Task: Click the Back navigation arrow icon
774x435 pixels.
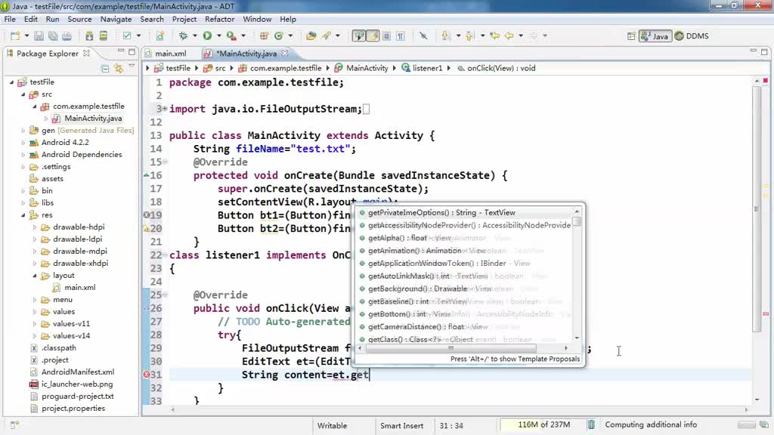Action: click(509, 36)
